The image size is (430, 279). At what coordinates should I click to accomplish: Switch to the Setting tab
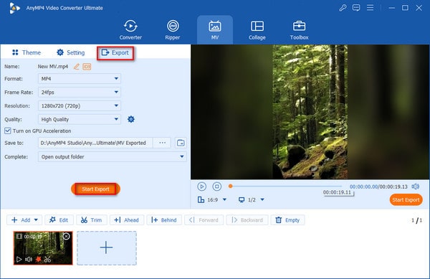(71, 52)
